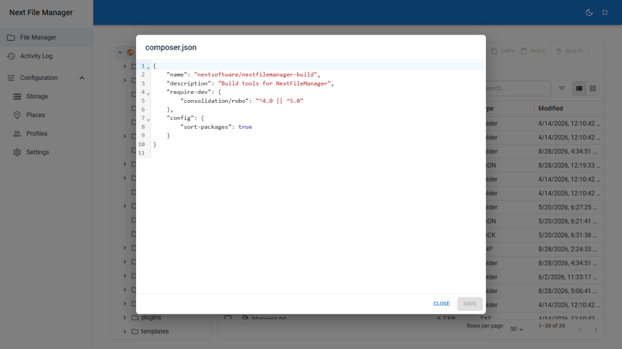Toggle dark mode moon icon

point(589,12)
